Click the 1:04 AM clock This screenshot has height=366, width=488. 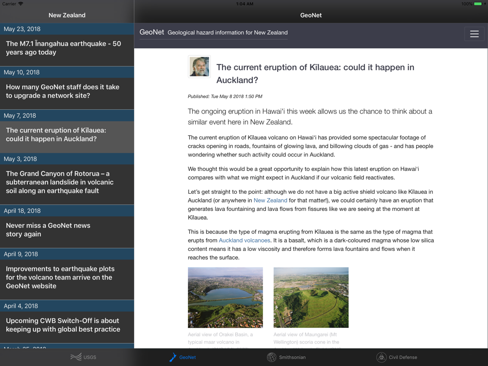click(x=244, y=4)
